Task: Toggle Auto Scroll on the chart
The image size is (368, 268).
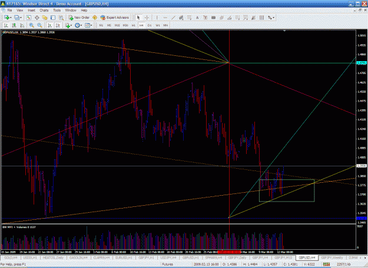Action: pos(50,25)
